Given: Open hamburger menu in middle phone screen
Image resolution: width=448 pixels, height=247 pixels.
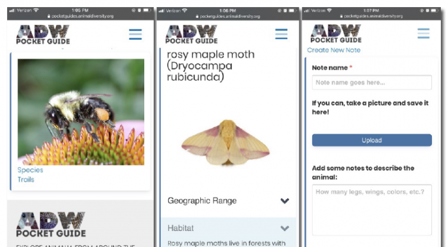Looking at the screenshot, I should [281, 34].
